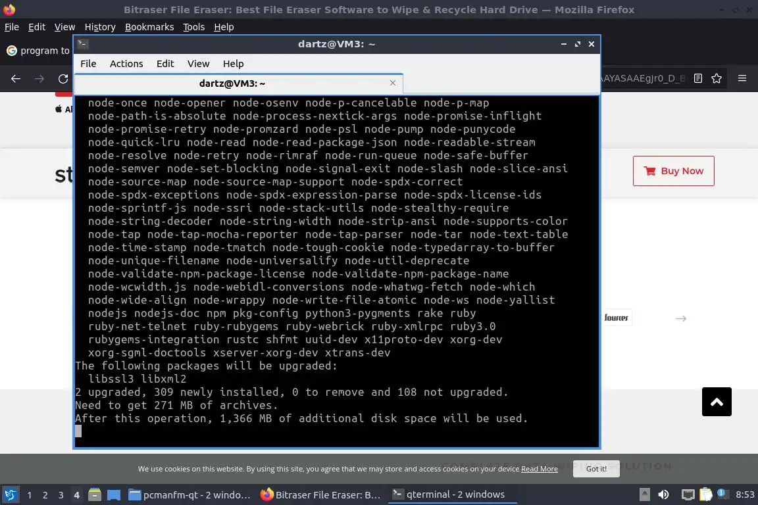Launch file manager from the taskbar quicklaunch
This screenshot has width=758, height=505.
tap(95, 495)
